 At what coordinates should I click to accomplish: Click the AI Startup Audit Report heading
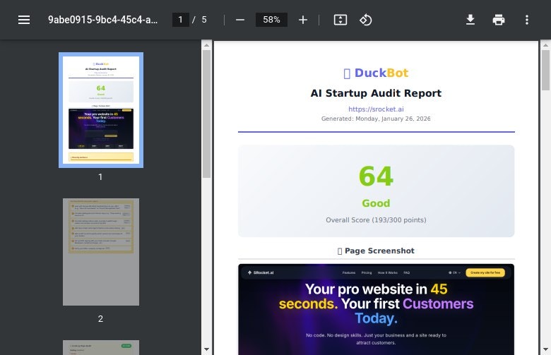click(376, 93)
